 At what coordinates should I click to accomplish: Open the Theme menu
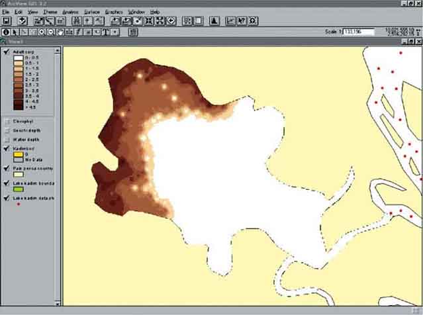click(50, 12)
